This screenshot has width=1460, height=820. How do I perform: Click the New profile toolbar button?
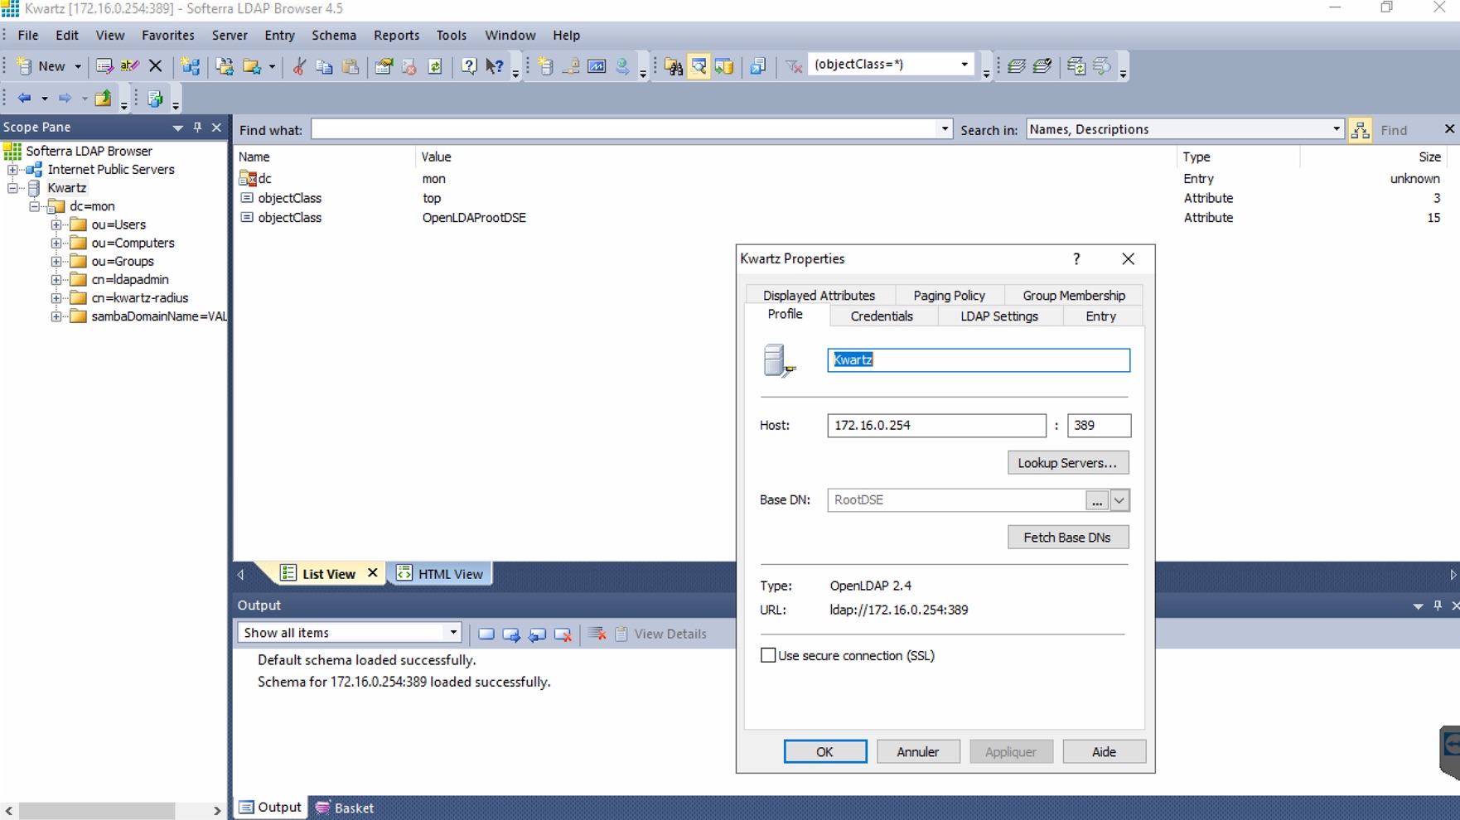tap(41, 66)
